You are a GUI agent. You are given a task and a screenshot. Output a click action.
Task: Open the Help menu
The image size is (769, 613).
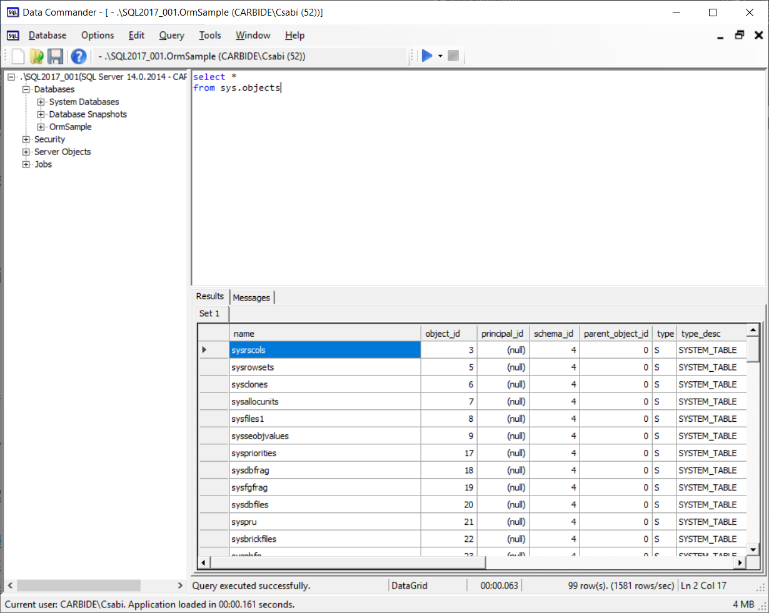294,36
